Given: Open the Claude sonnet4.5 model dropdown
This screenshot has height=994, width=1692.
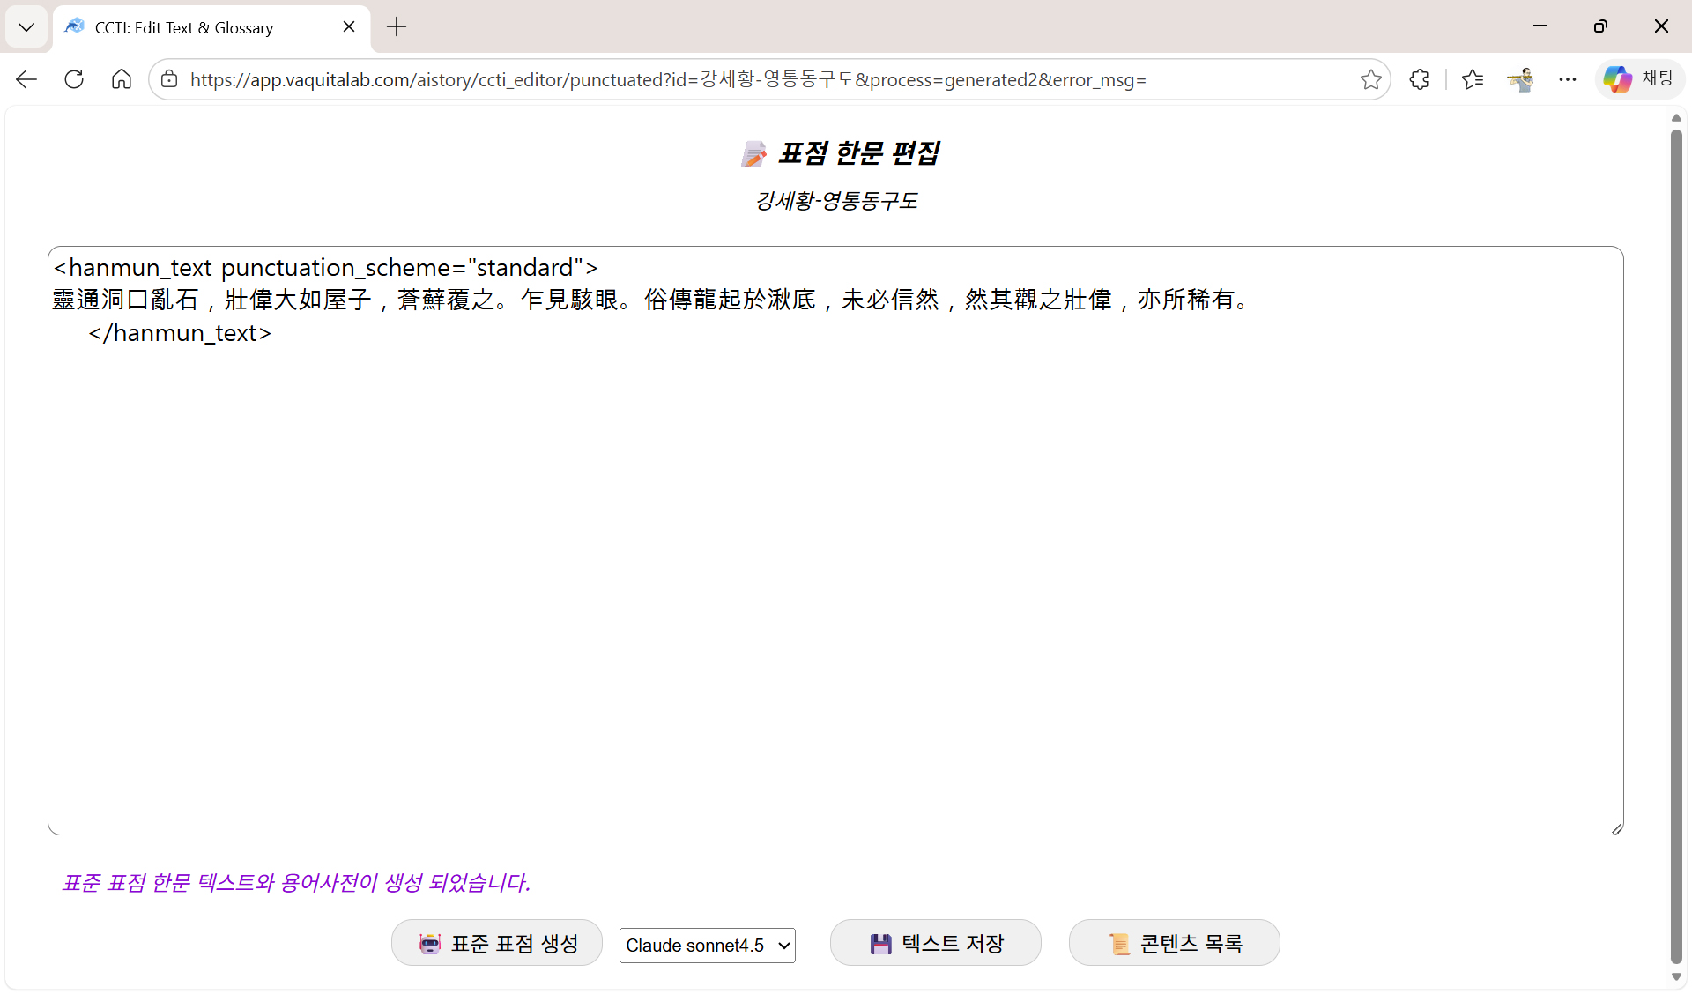Looking at the screenshot, I should (x=707, y=946).
